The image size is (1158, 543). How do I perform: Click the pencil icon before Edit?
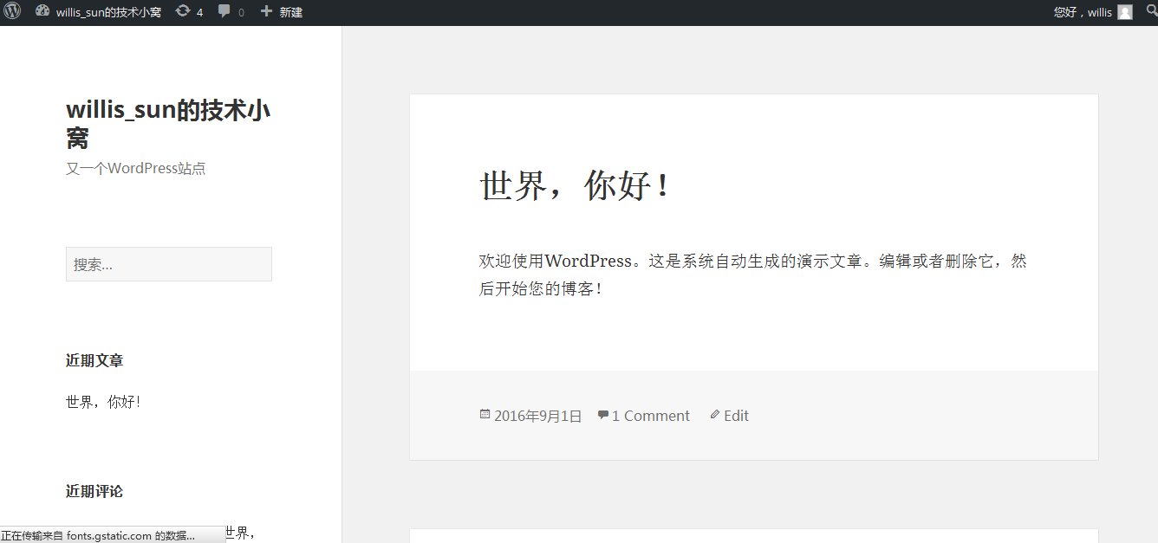[715, 414]
